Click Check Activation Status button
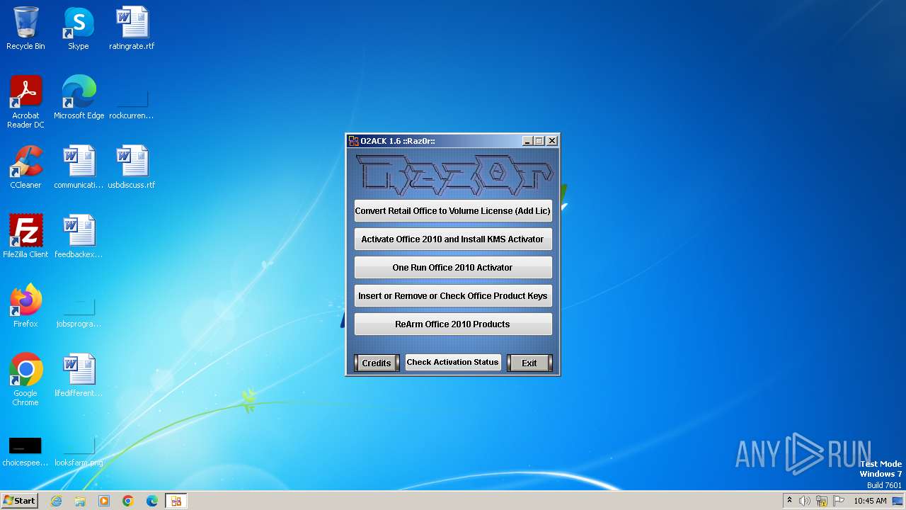 (453, 362)
